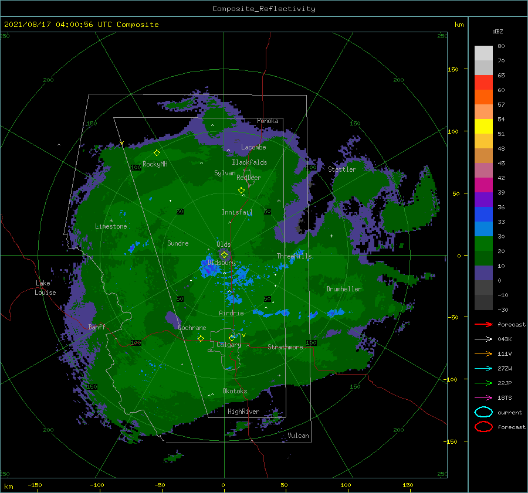Select the Sundre town label

[178, 243]
